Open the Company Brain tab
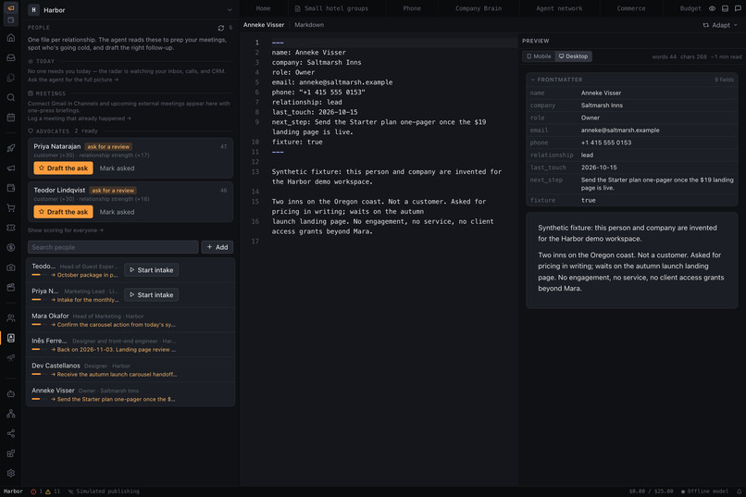Screen dimensions: 746x497 pos(479,8)
